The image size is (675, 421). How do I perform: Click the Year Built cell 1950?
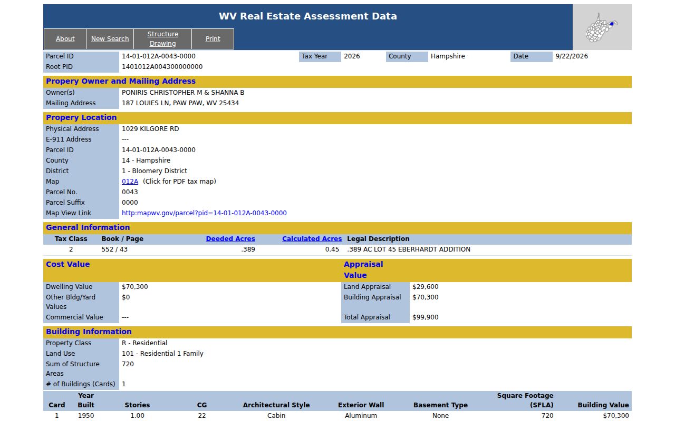point(86,416)
